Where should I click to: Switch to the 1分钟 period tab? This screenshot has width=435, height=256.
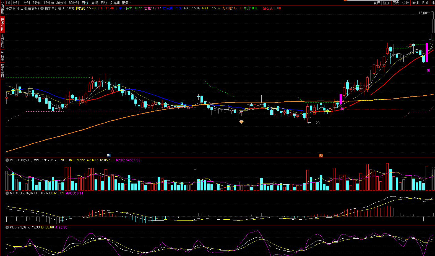26,3
